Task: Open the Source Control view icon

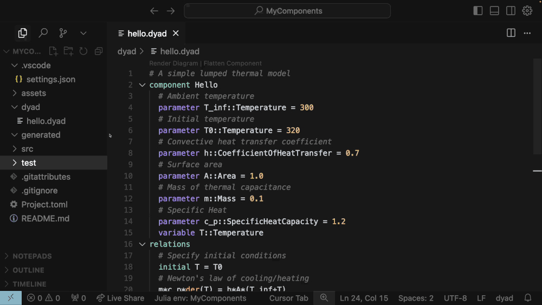Action: [x=63, y=33]
